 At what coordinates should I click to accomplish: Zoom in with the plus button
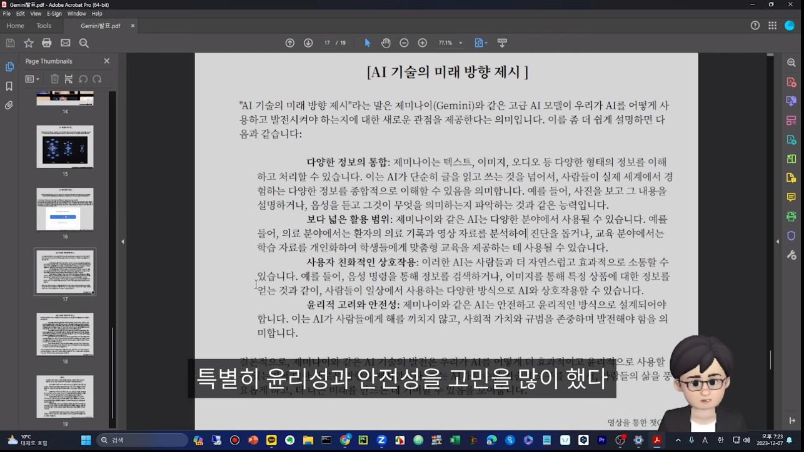coord(423,43)
